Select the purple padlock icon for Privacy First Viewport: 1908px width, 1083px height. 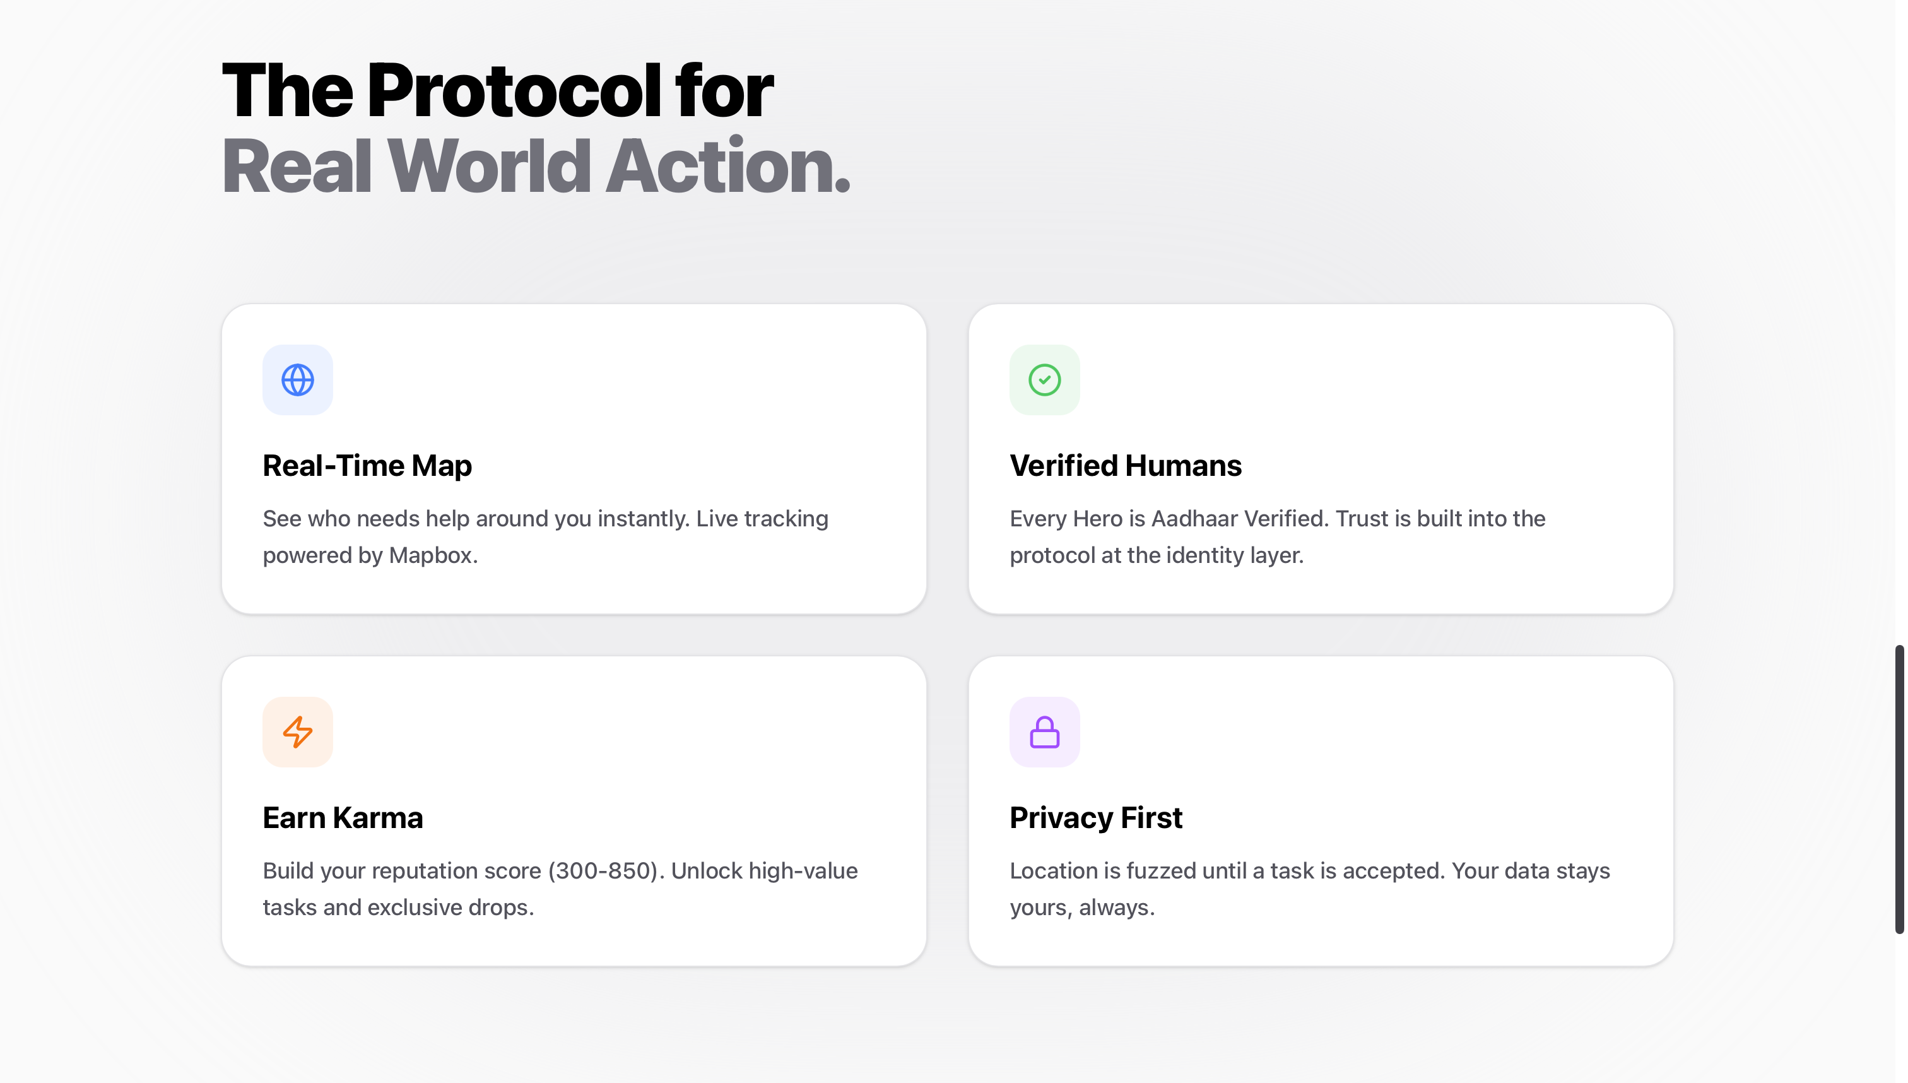pyautogui.click(x=1044, y=732)
